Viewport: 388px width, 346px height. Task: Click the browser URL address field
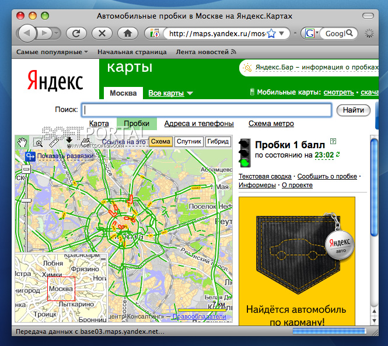pyautogui.click(x=217, y=33)
